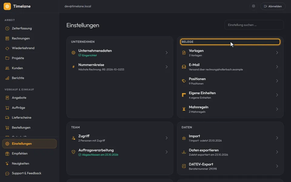The width and height of the screenshot is (291, 182).
Task: Expand the Vorlagen row chevron
Action: coord(277,53)
